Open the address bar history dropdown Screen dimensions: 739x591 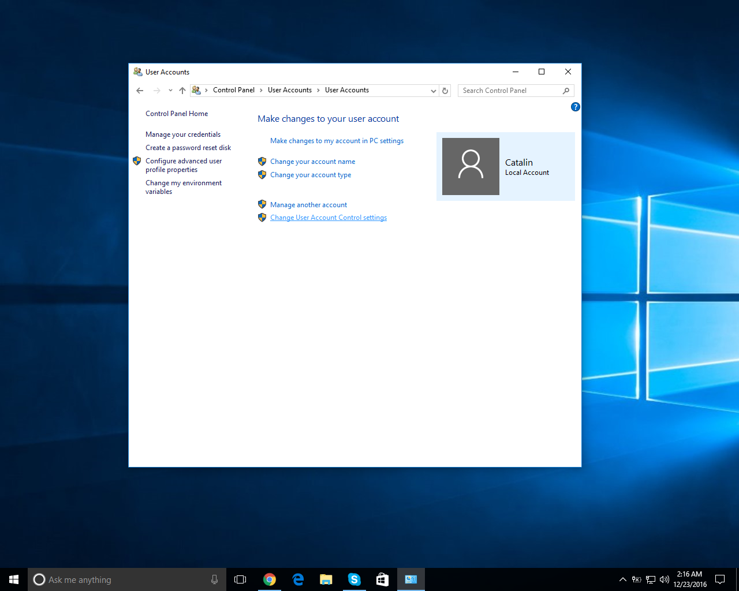[x=434, y=91]
